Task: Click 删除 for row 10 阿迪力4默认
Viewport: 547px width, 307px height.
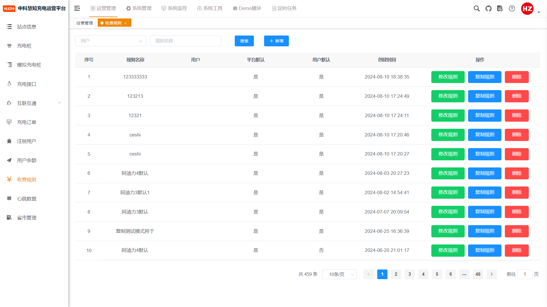Action: [x=517, y=250]
